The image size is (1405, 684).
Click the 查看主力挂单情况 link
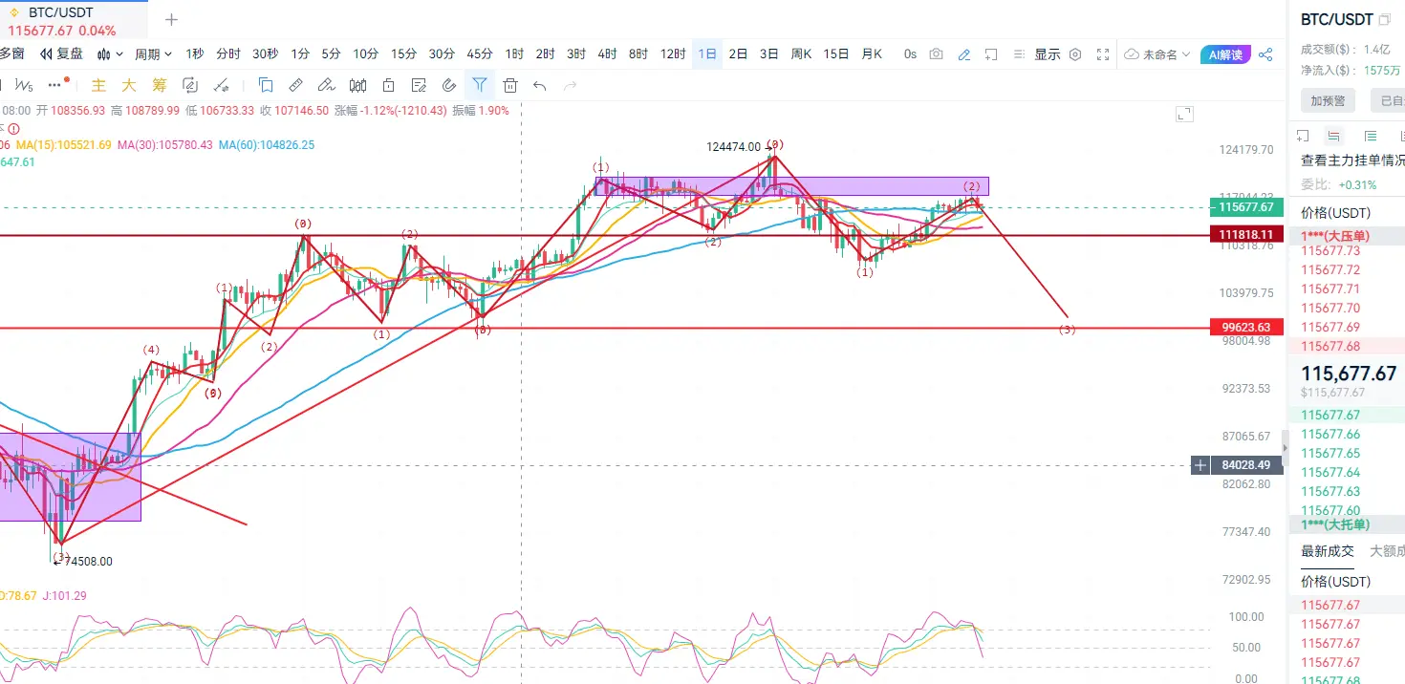[1352, 160]
